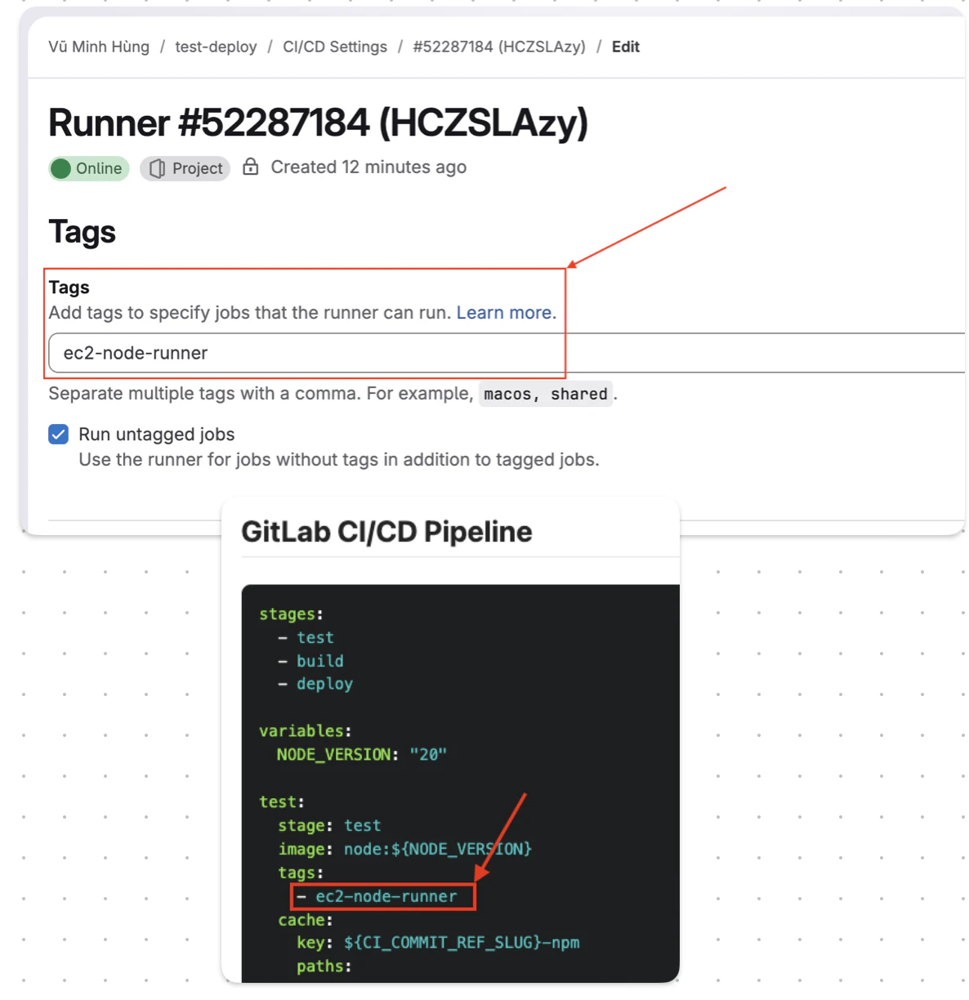Click the tags: line in code

pos(301,873)
